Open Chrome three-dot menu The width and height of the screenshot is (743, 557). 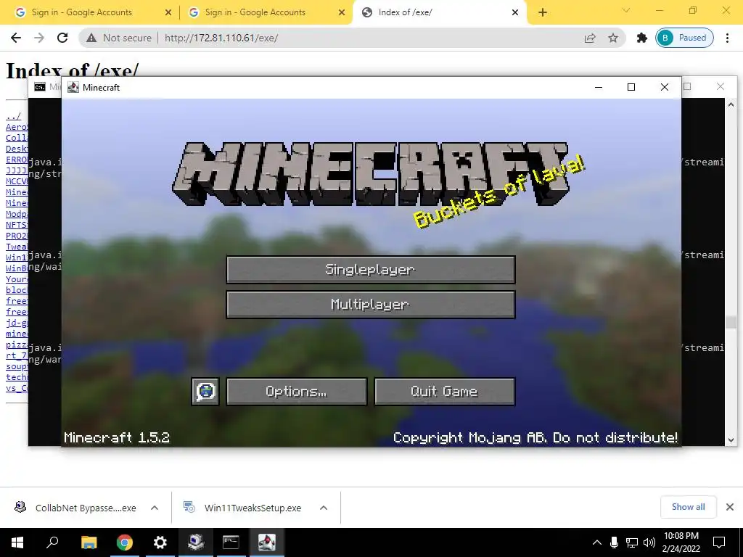pyautogui.click(x=727, y=38)
